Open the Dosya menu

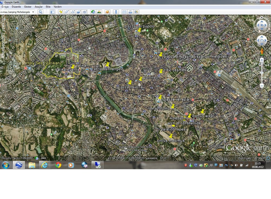[x=5, y=7]
